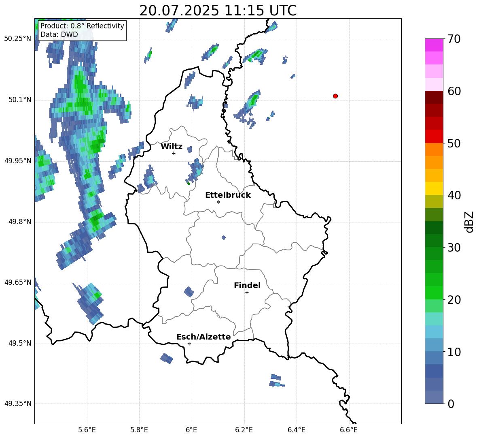Image resolution: width=479 pixels, height=438 pixels.
Task: Click the orange colorbar segment just above 50
Action: [x=434, y=149]
